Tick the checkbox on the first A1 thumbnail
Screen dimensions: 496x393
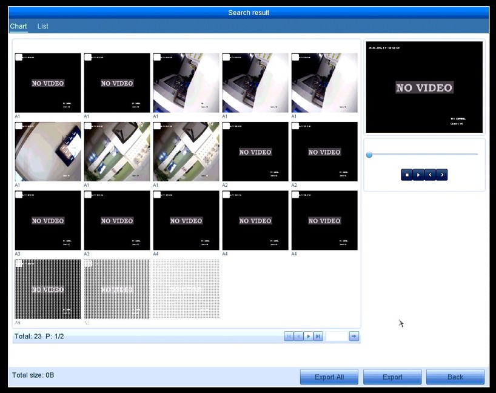click(x=19, y=57)
